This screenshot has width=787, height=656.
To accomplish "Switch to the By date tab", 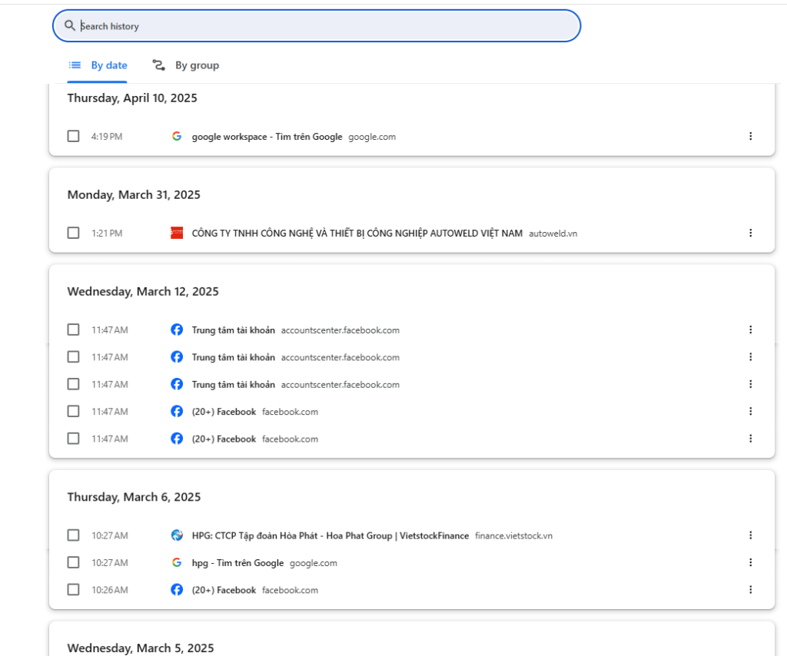I will (x=98, y=66).
